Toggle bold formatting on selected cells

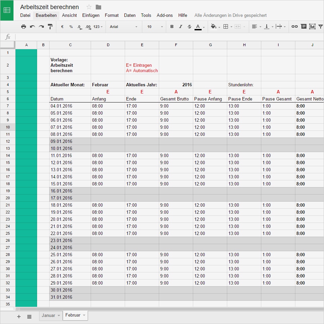[172, 26]
